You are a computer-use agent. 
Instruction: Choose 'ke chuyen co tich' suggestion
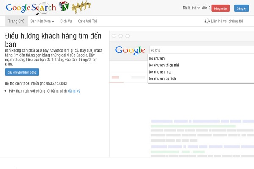(x=163, y=79)
